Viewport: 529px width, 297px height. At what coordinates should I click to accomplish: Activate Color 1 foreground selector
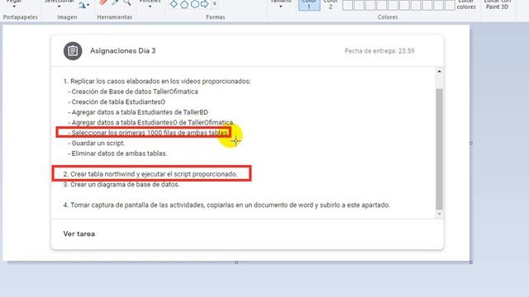coord(309,5)
